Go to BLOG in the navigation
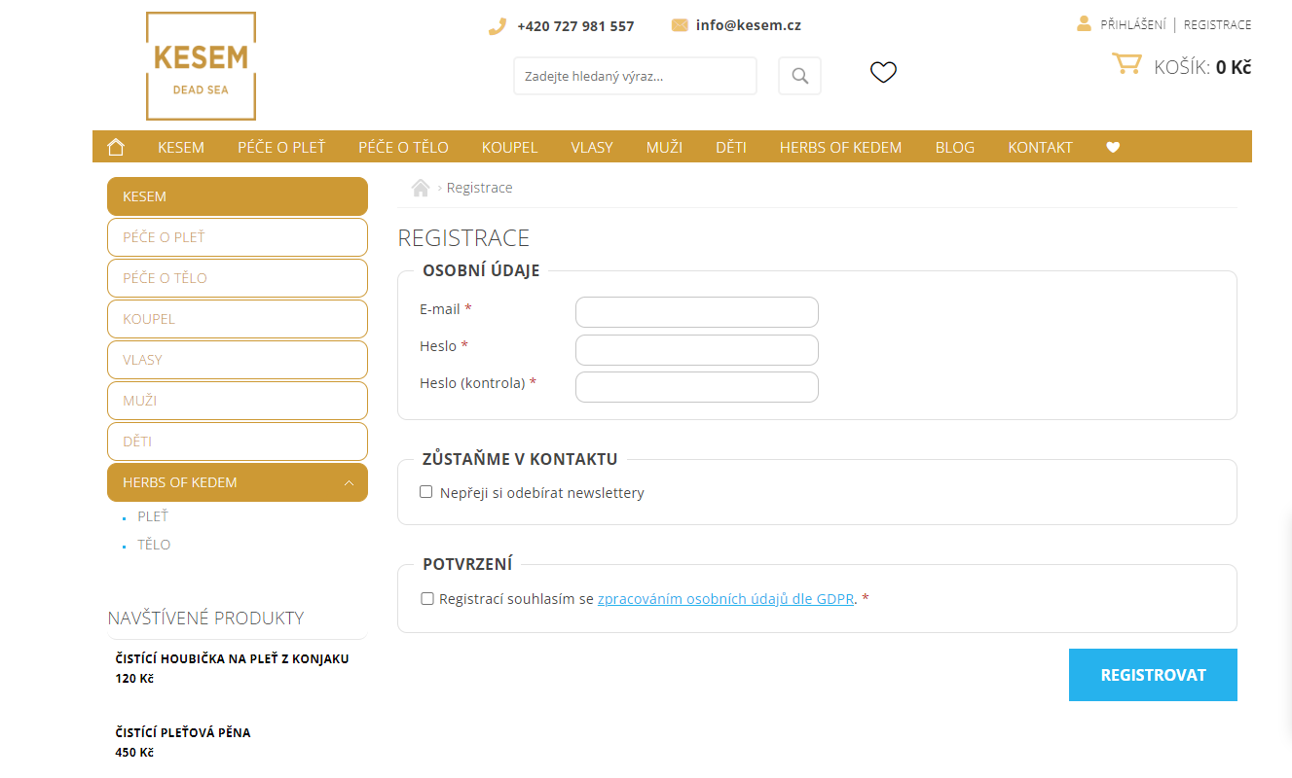This screenshot has width=1292, height=778. click(954, 148)
